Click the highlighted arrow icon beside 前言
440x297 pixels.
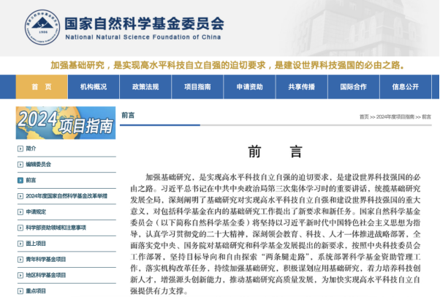(20, 180)
